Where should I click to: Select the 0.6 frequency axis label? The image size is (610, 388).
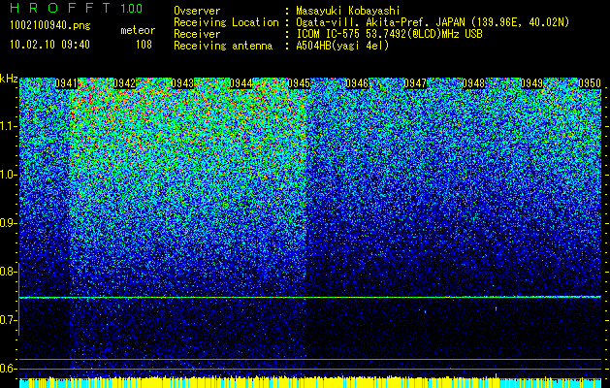(8, 369)
